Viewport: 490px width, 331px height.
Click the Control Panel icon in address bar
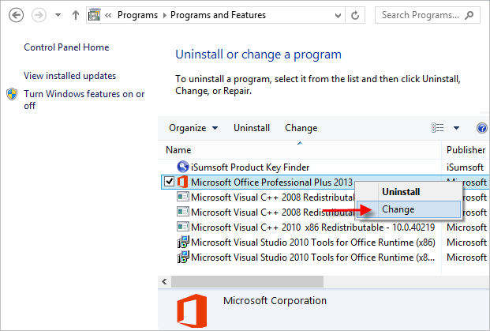click(x=95, y=15)
